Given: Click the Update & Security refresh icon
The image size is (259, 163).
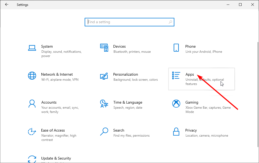Looking at the screenshot, I should tap(32, 159).
